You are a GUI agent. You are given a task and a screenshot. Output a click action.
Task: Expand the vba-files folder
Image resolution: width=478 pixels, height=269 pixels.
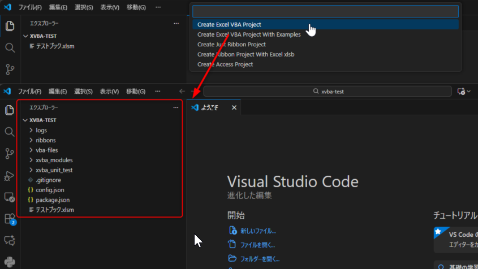[x=31, y=150]
